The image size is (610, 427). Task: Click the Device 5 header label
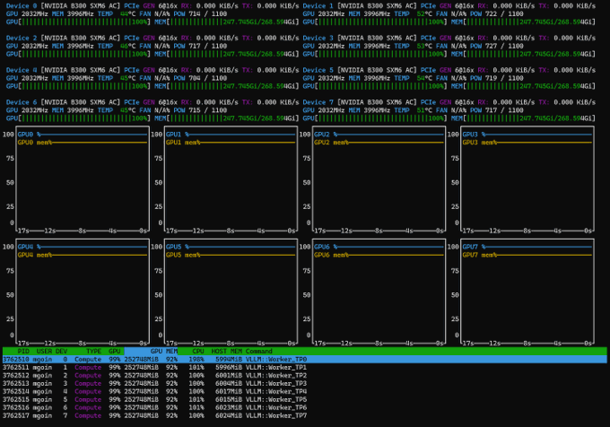click(318, 70)
